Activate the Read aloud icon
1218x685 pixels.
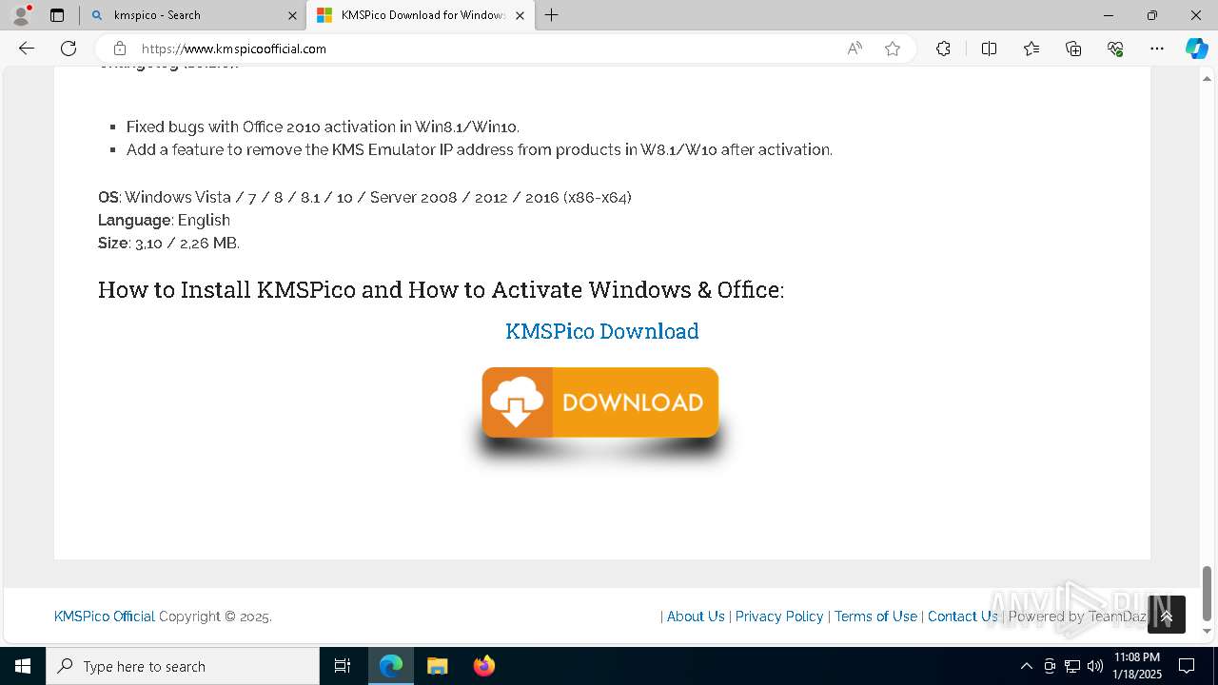click(x=855, y=49)
